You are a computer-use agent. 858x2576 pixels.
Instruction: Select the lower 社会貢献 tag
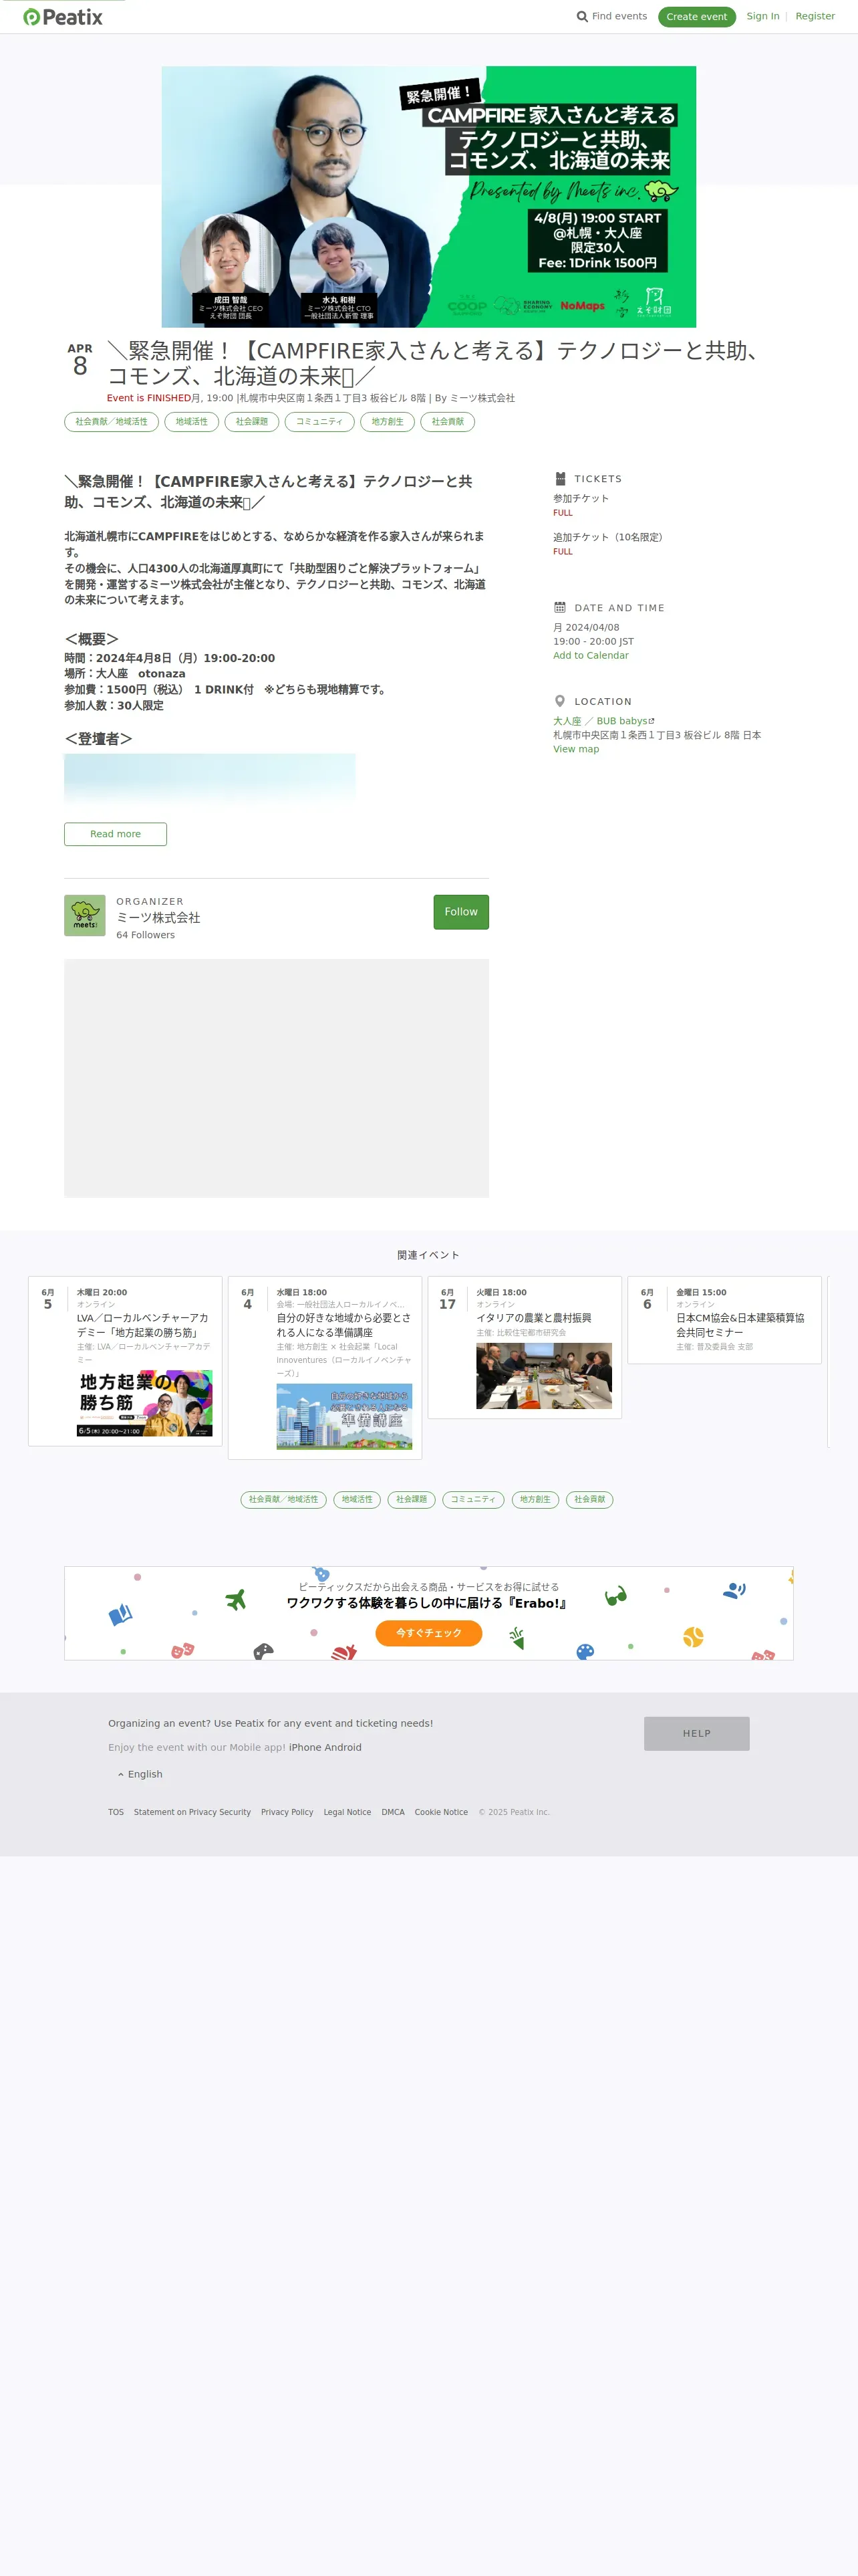coord(589,1499)
